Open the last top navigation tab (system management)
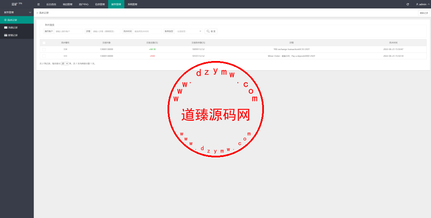The image size is (431, 218). click(x=133, y=4)
